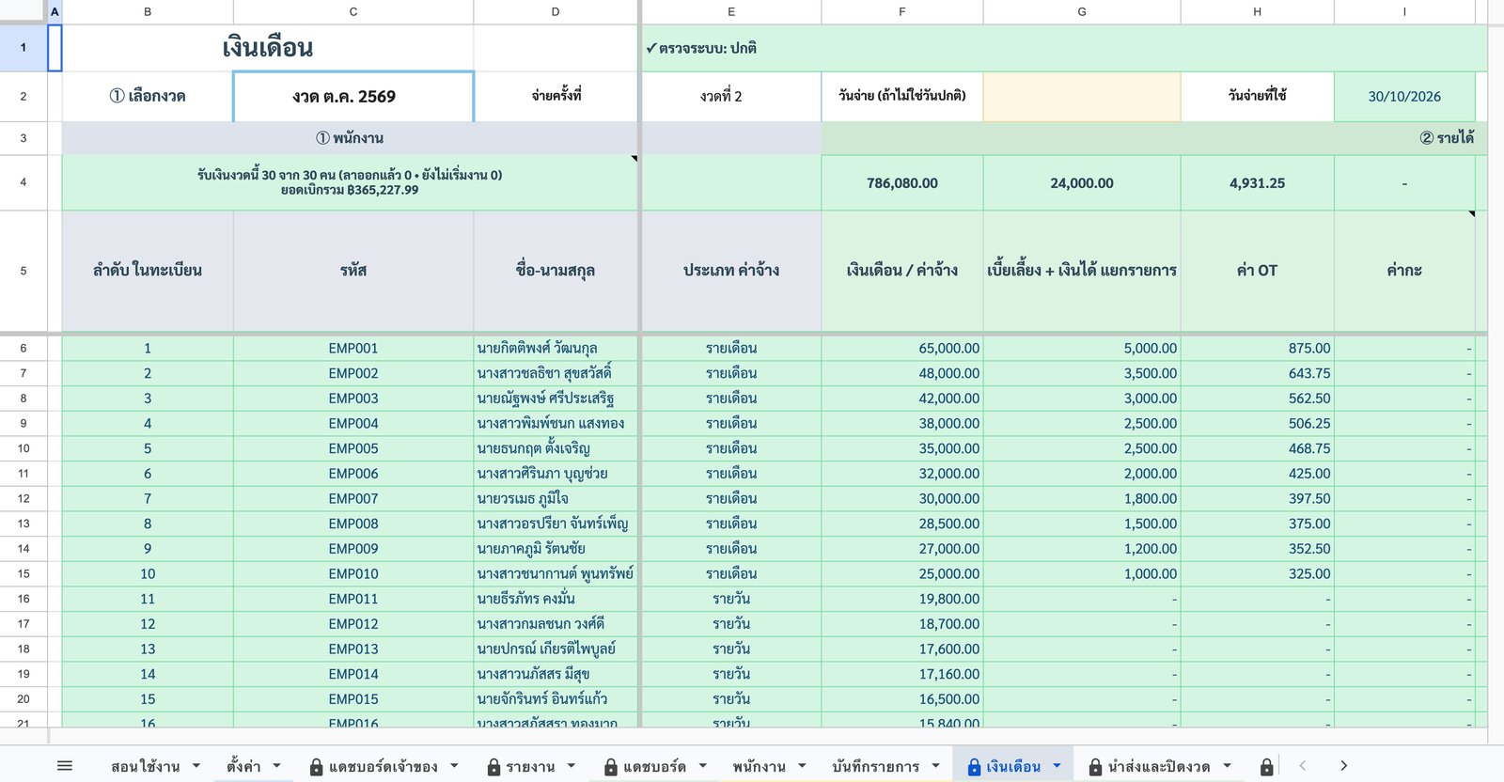Open dropdown arrow of พนักงาน tab
The image size is (1504, 782).
click(802, 766)
